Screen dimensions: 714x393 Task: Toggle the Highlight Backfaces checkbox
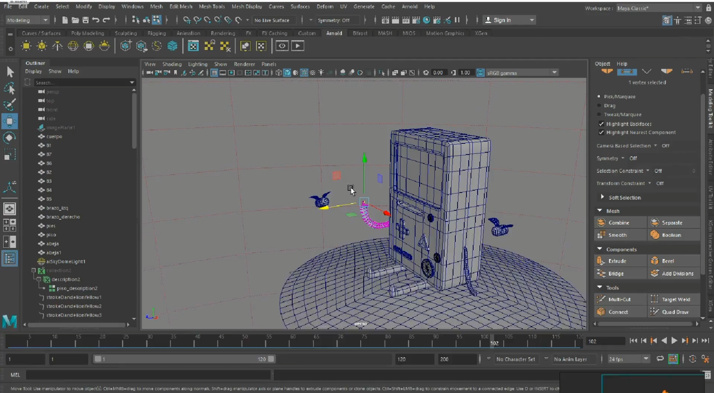coord(601,124)
